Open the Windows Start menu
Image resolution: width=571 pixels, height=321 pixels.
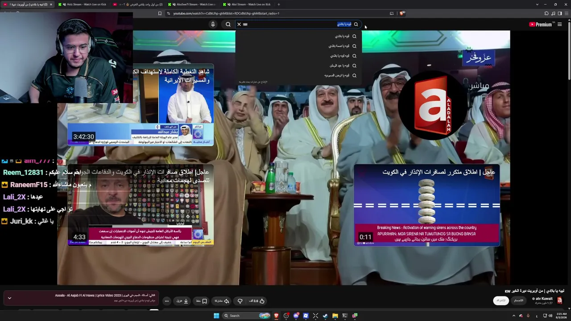[216, 316]
